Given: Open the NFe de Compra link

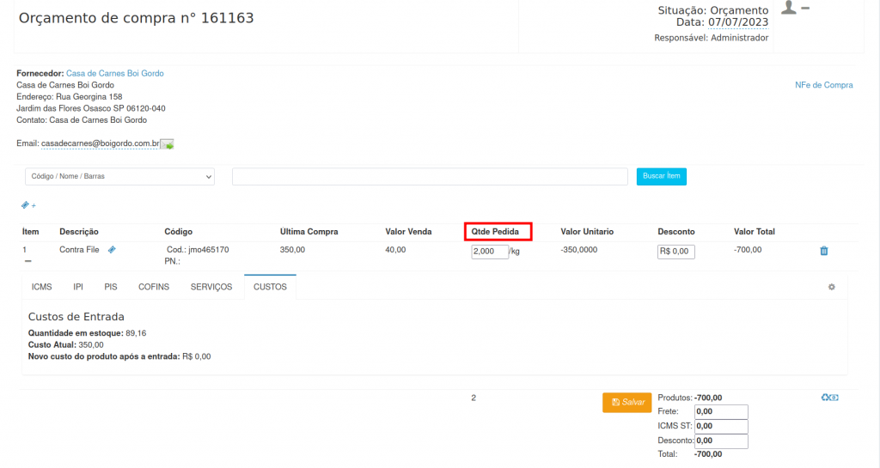Looking at the screenshot, I should 823,85.
